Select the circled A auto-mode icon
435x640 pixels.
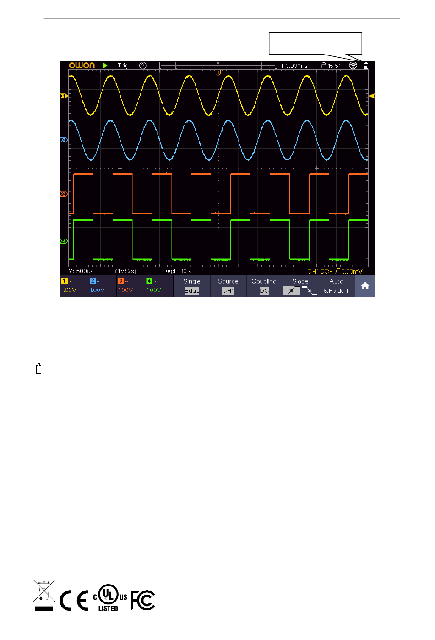click(143, 66)
